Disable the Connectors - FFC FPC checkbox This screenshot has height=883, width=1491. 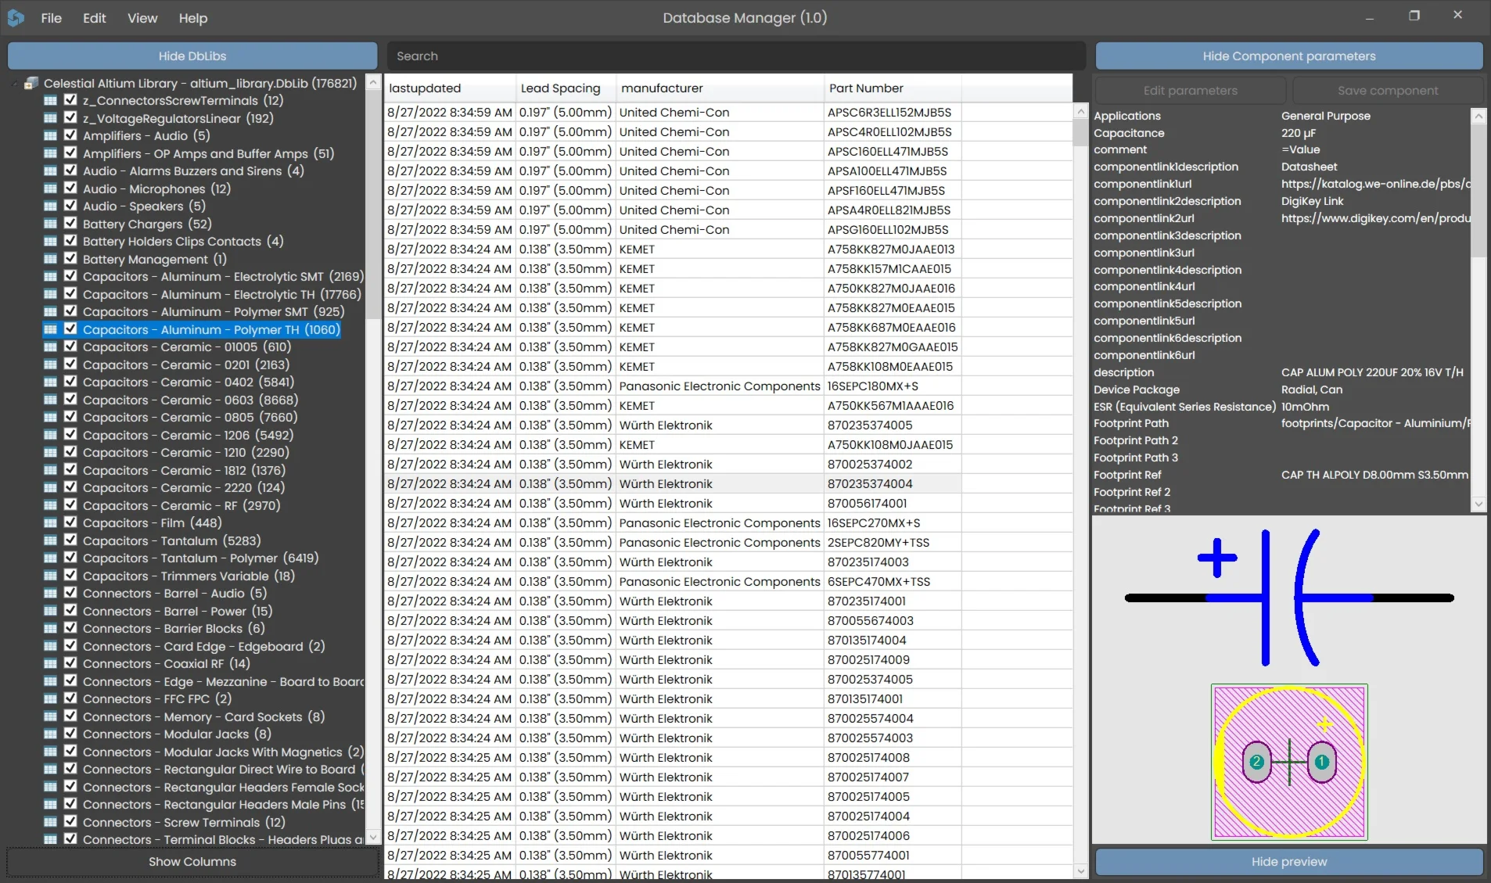[70, 698]
